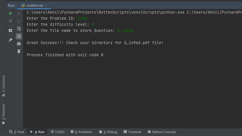Open the Terminal tool window
The image size is (242, 136).
tap(132, 132)
